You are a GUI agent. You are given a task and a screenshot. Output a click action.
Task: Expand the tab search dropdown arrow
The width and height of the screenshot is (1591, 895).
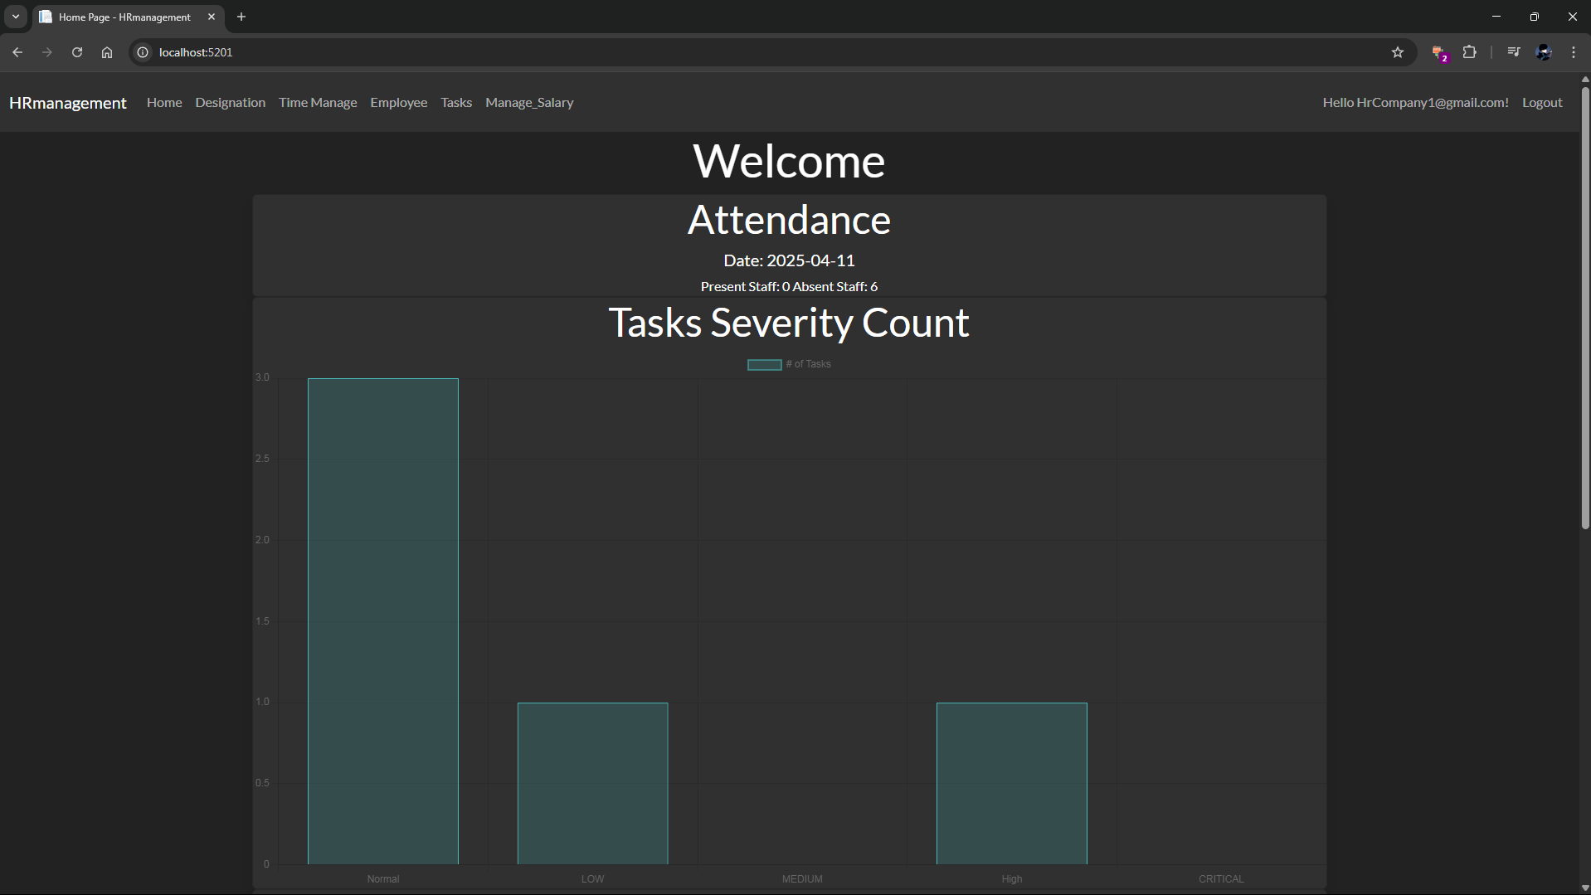[16, 17]
